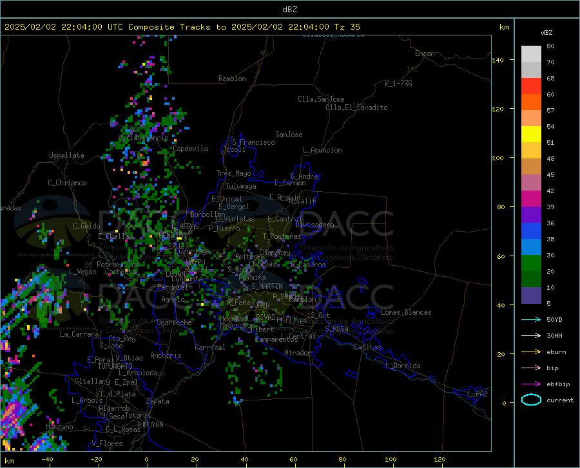Click the 'L_Asuncion' map label
580x468 pixels.
pyautogui.click(x=322, y=150)
